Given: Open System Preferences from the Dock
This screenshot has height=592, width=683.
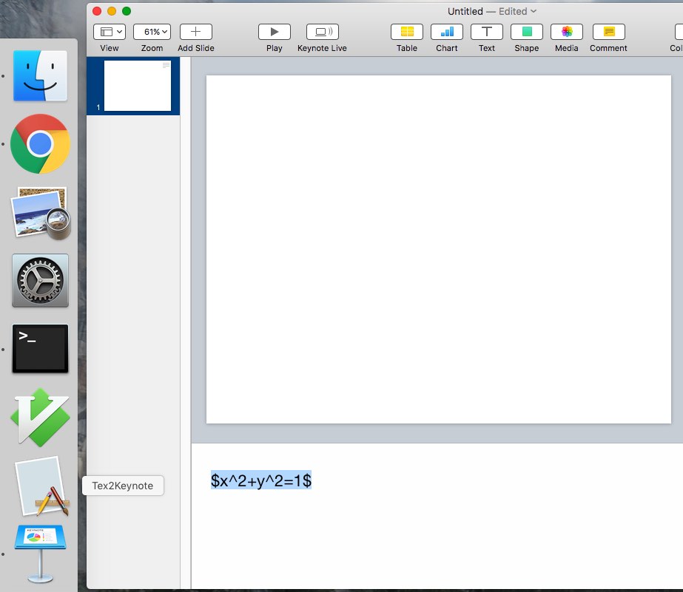Looking at the screenshot, I should pos(40,281).
